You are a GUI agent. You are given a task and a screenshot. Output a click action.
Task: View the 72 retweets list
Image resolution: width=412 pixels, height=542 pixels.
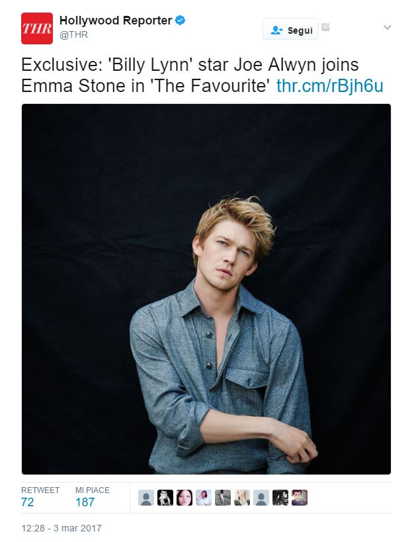[x=40, y=497]
